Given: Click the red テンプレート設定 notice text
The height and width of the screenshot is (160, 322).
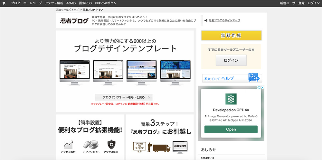Looking at the screenshot, I should 125,104.
